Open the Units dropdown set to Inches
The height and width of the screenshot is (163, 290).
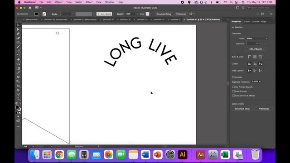pos(257,38)
